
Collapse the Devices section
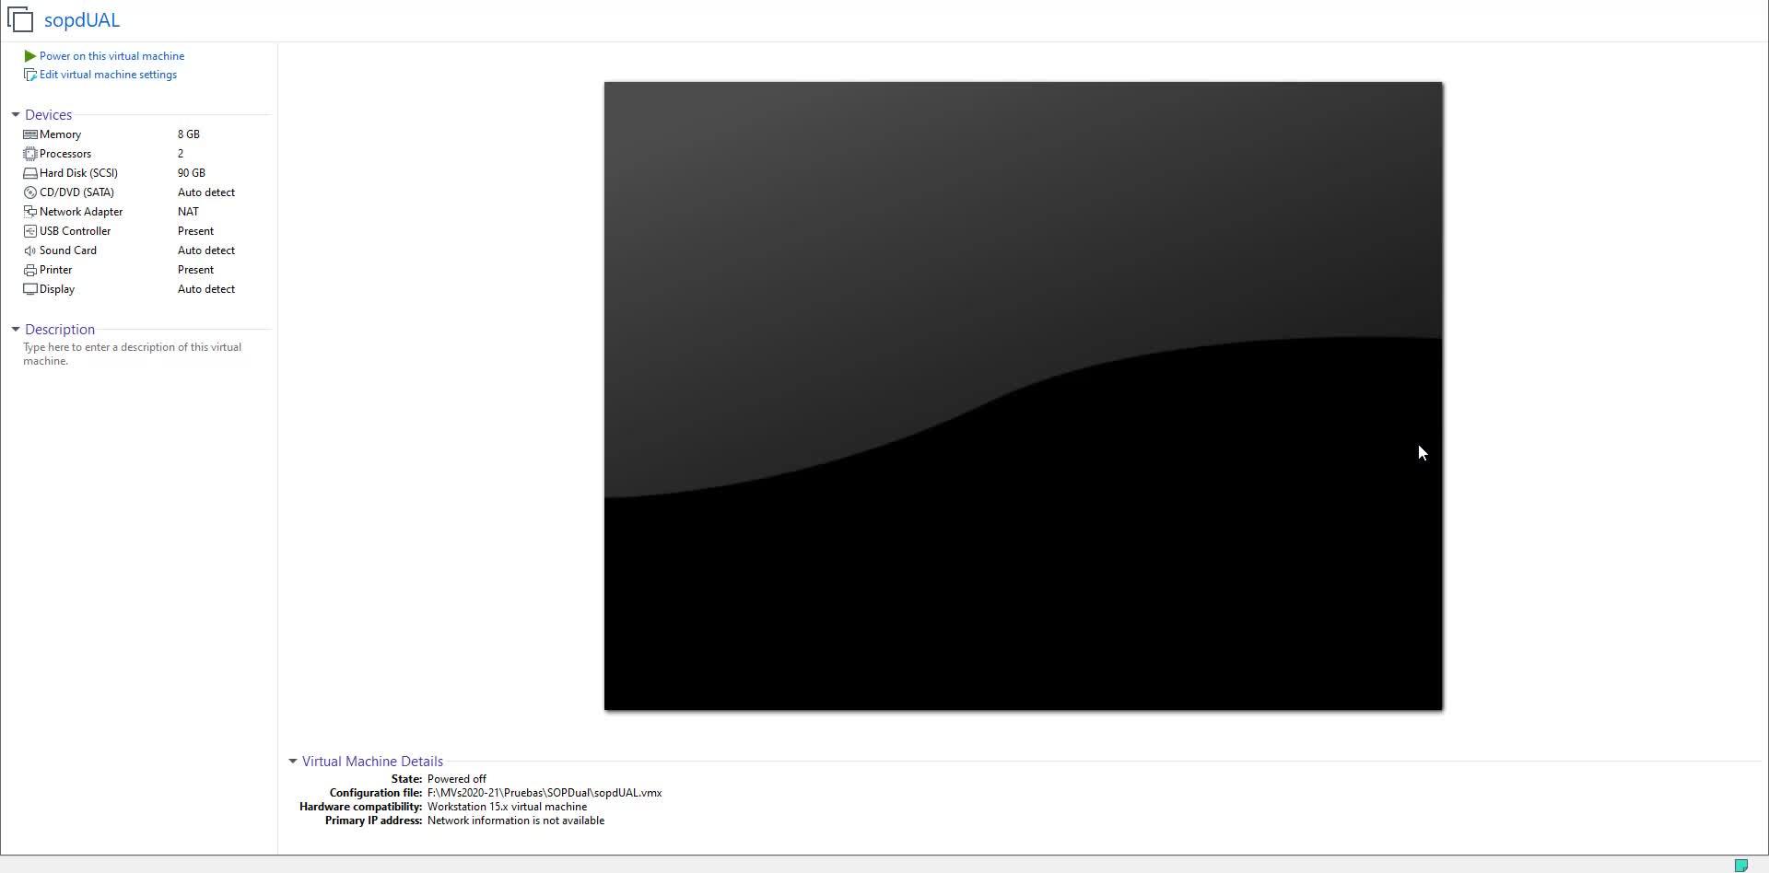(16, 115)
